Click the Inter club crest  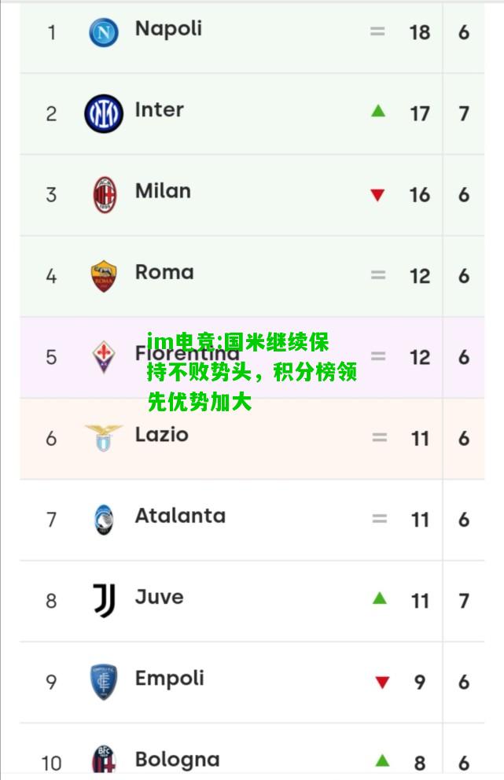click(x=104, y=113)
